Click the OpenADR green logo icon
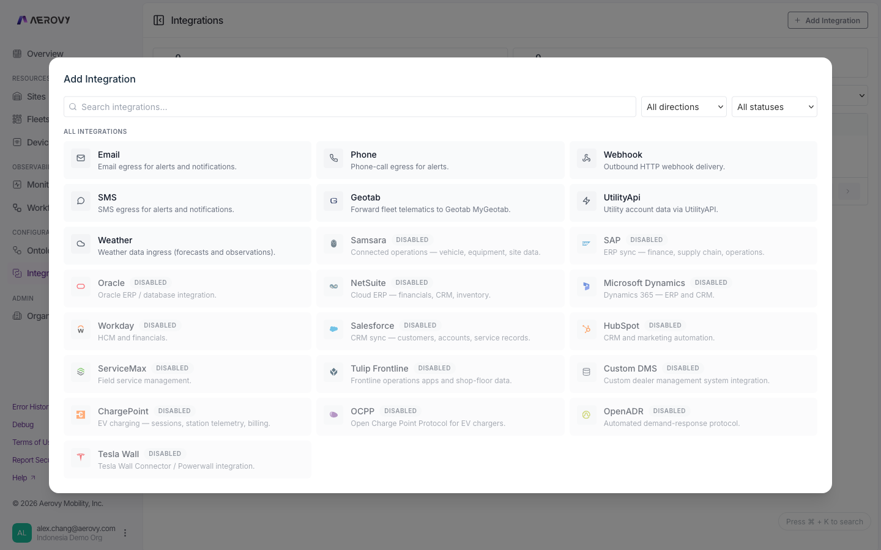Image resolution: width=881 pixels, height=550 pixels. coord(586,415)
